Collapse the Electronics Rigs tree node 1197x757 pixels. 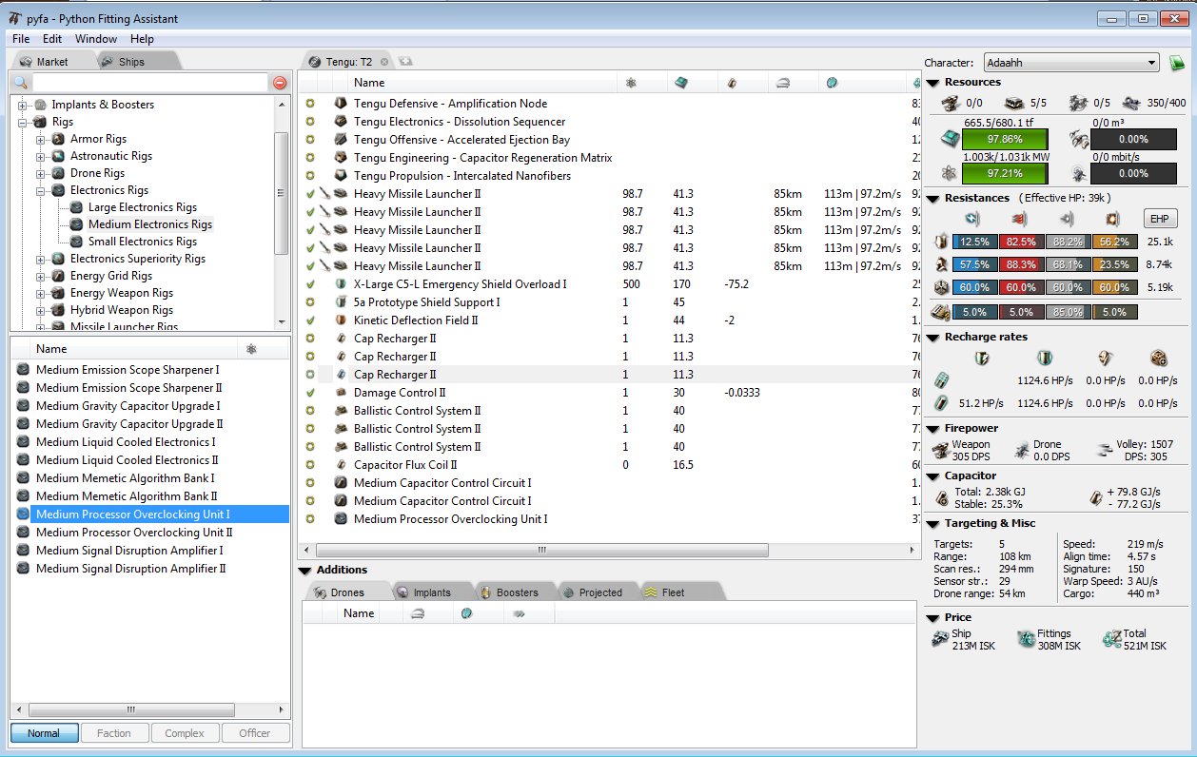coord(41,190)
